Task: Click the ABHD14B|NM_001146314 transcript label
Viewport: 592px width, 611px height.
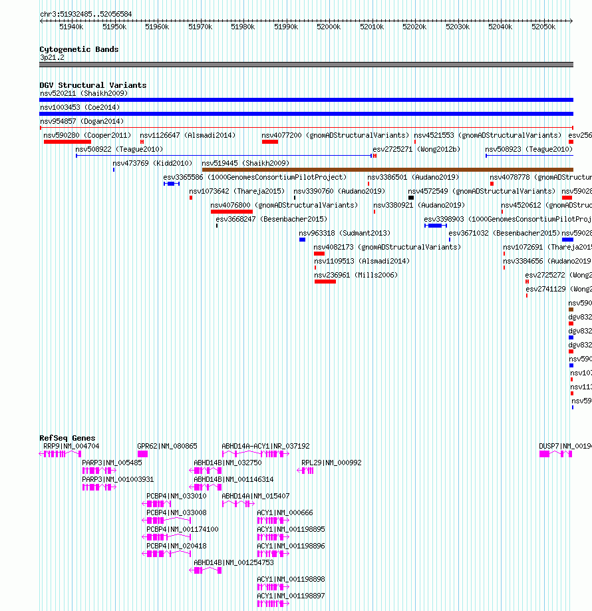Action: 233,480
